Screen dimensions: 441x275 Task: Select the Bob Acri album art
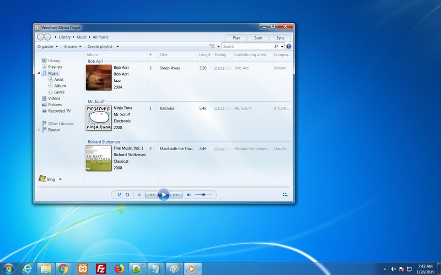click(99, 78)
